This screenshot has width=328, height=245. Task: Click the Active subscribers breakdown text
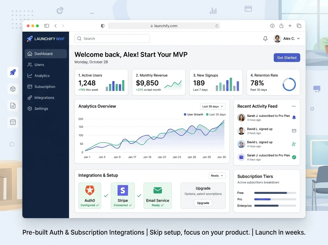[258, 182]
